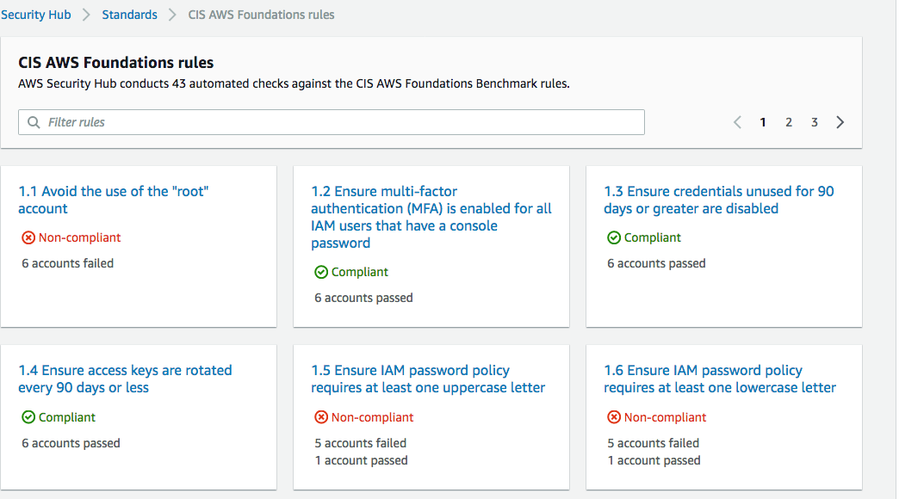Click '5 accounts failed' on rule 1.6

653,443
